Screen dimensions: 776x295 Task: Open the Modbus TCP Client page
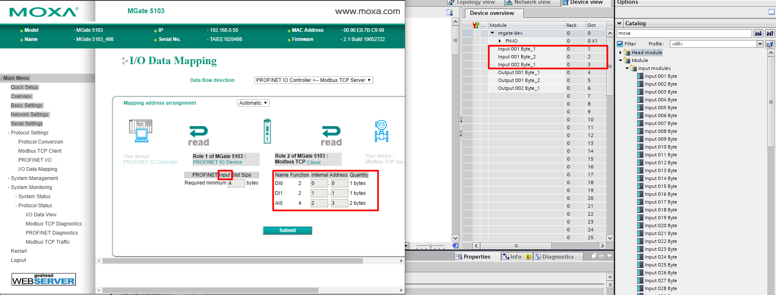tap(40, 151)
